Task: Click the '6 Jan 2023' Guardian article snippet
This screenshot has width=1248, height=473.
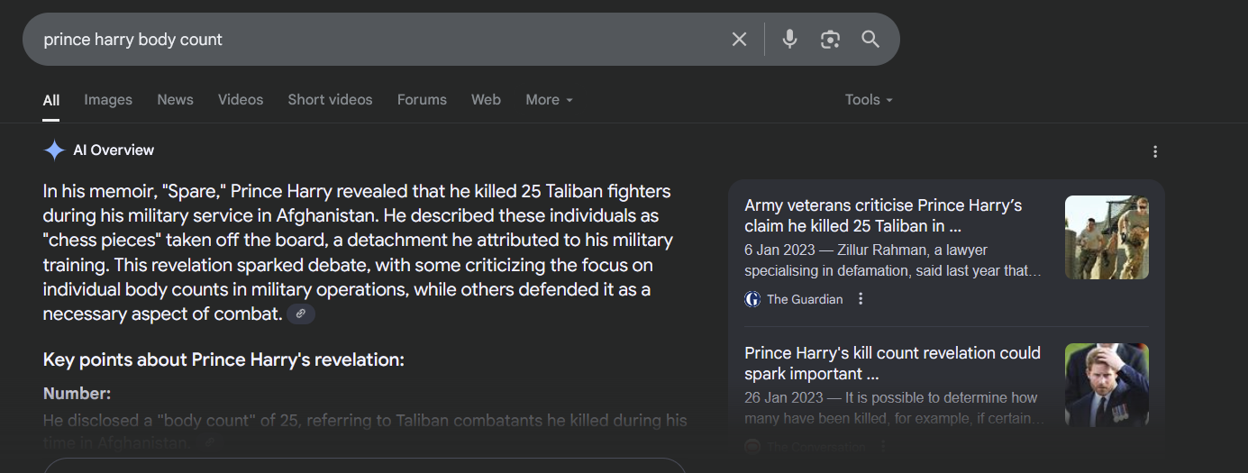Action: point(893,260)
